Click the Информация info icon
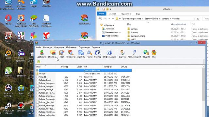209x117 pixels. pyautogui.click(x=109, y=54)
